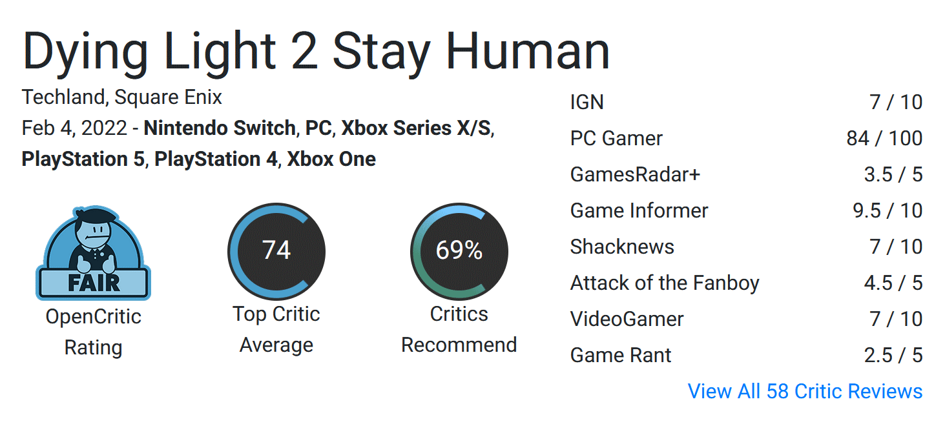
Task: Open the PC Gamer review entry
Action: pos(746,138)
